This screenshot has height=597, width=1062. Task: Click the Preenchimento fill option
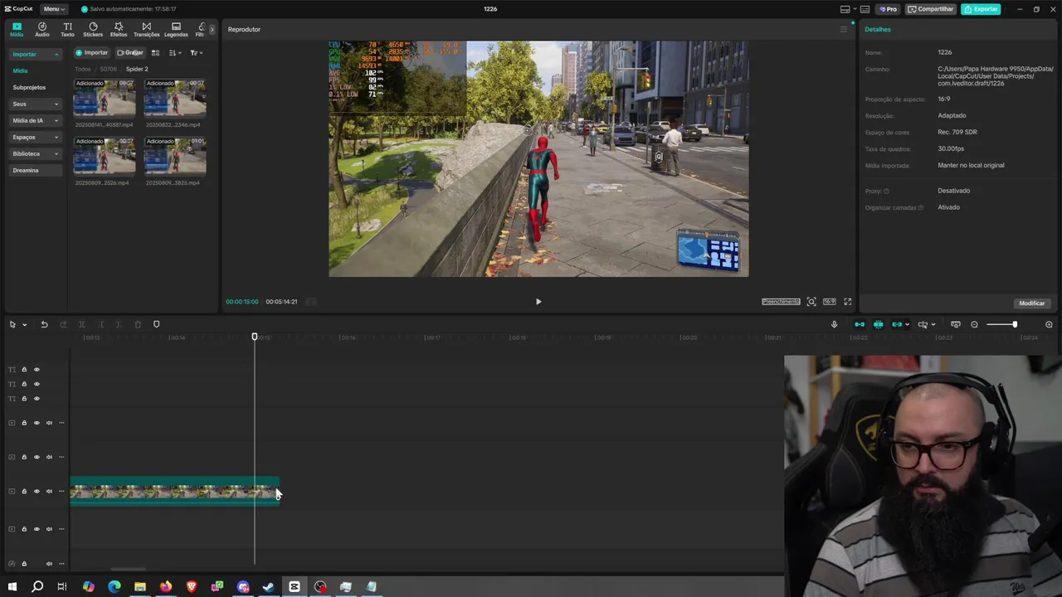coord(781,302)
